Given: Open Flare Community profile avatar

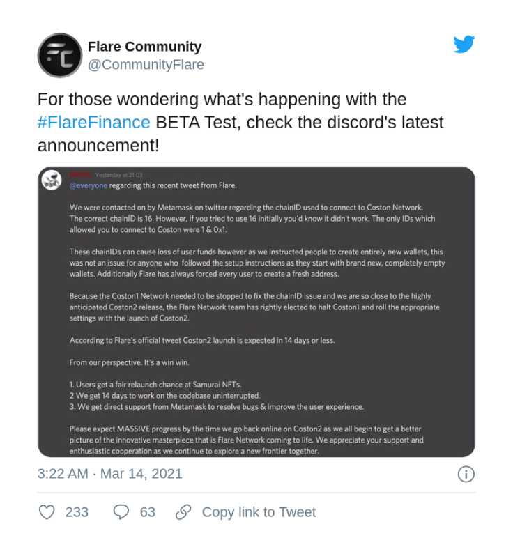Looking at the screenshot, I should (x=60, y=56).
